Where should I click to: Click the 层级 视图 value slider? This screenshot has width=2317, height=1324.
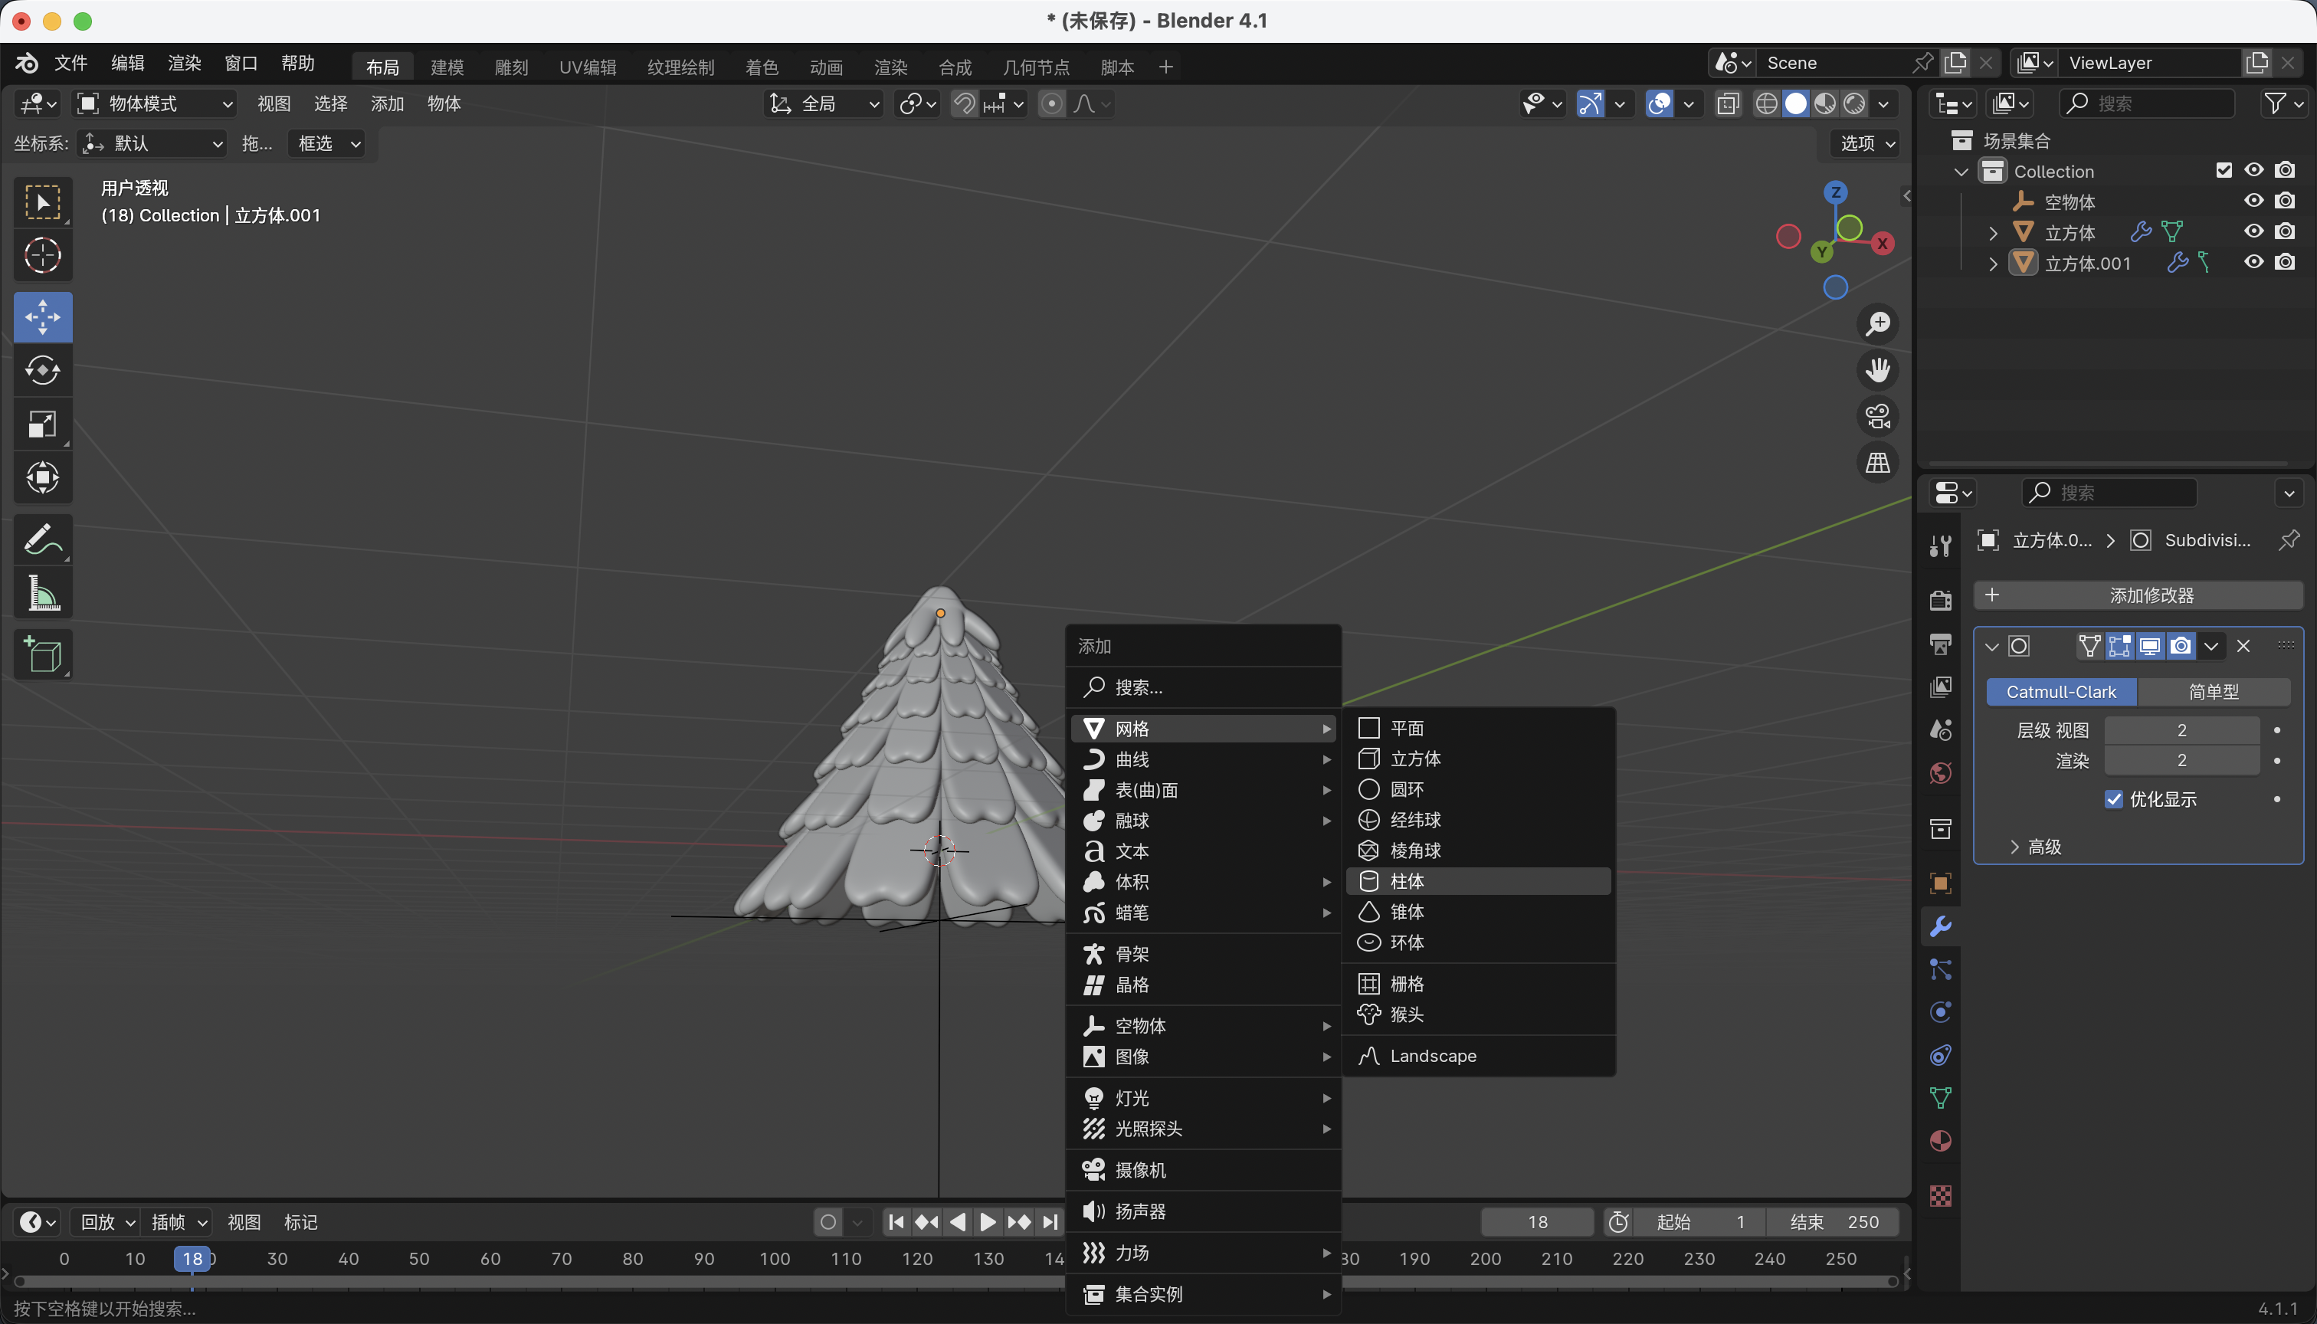click(2181, 730)
